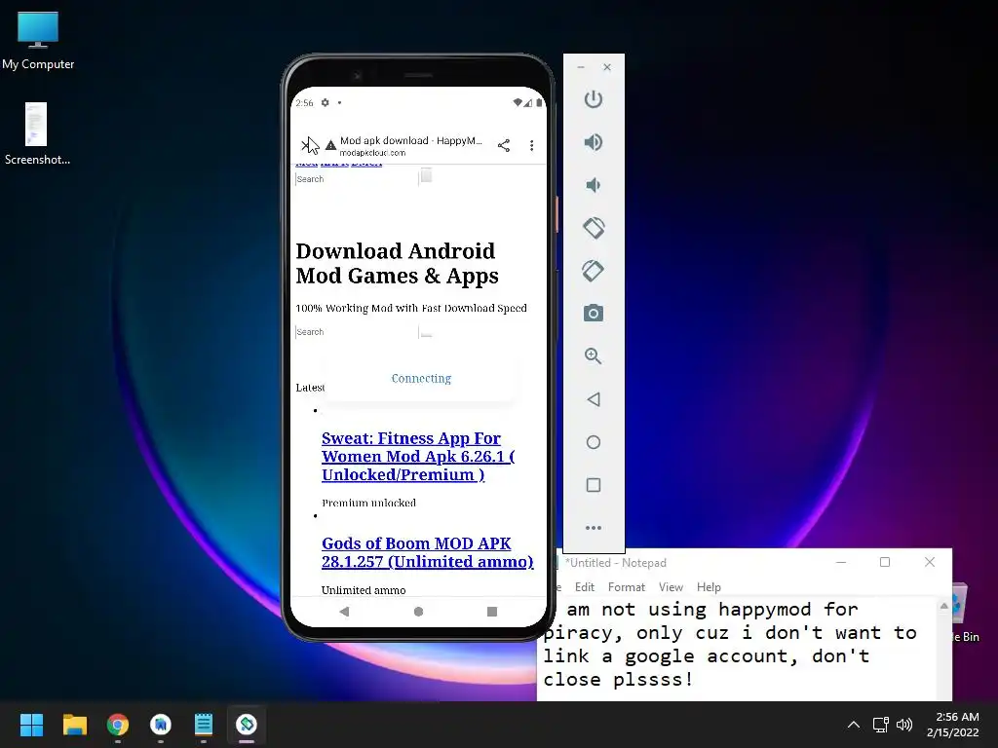
Task: Open the Help menu in Notepad
Action: click(709, 587)
